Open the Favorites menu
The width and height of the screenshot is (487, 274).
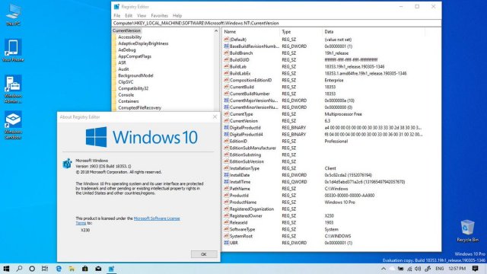pyautogui.click(x=159, y=15)
